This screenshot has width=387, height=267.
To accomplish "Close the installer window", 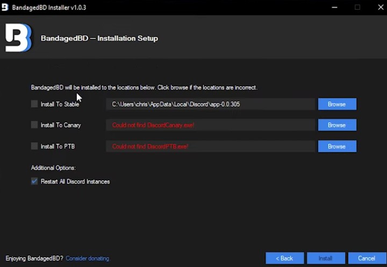I will (x=381, y=8).
